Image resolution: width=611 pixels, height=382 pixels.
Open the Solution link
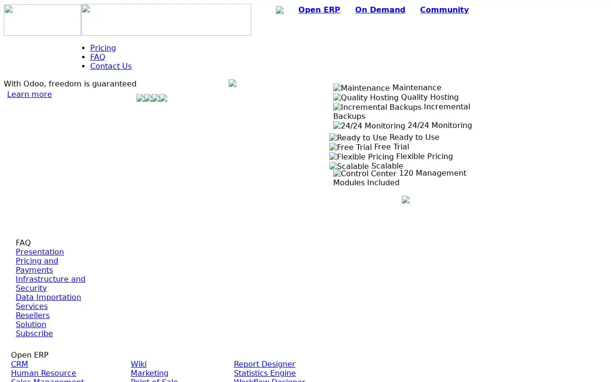[x=31, y=324]
